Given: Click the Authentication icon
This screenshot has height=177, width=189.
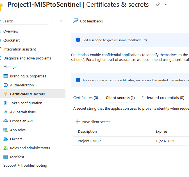Looking at the screenshot, I should pyautogui.click(x=6, y=85).
